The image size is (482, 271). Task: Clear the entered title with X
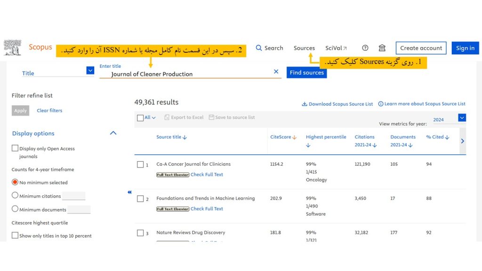(x=276, y=72)
